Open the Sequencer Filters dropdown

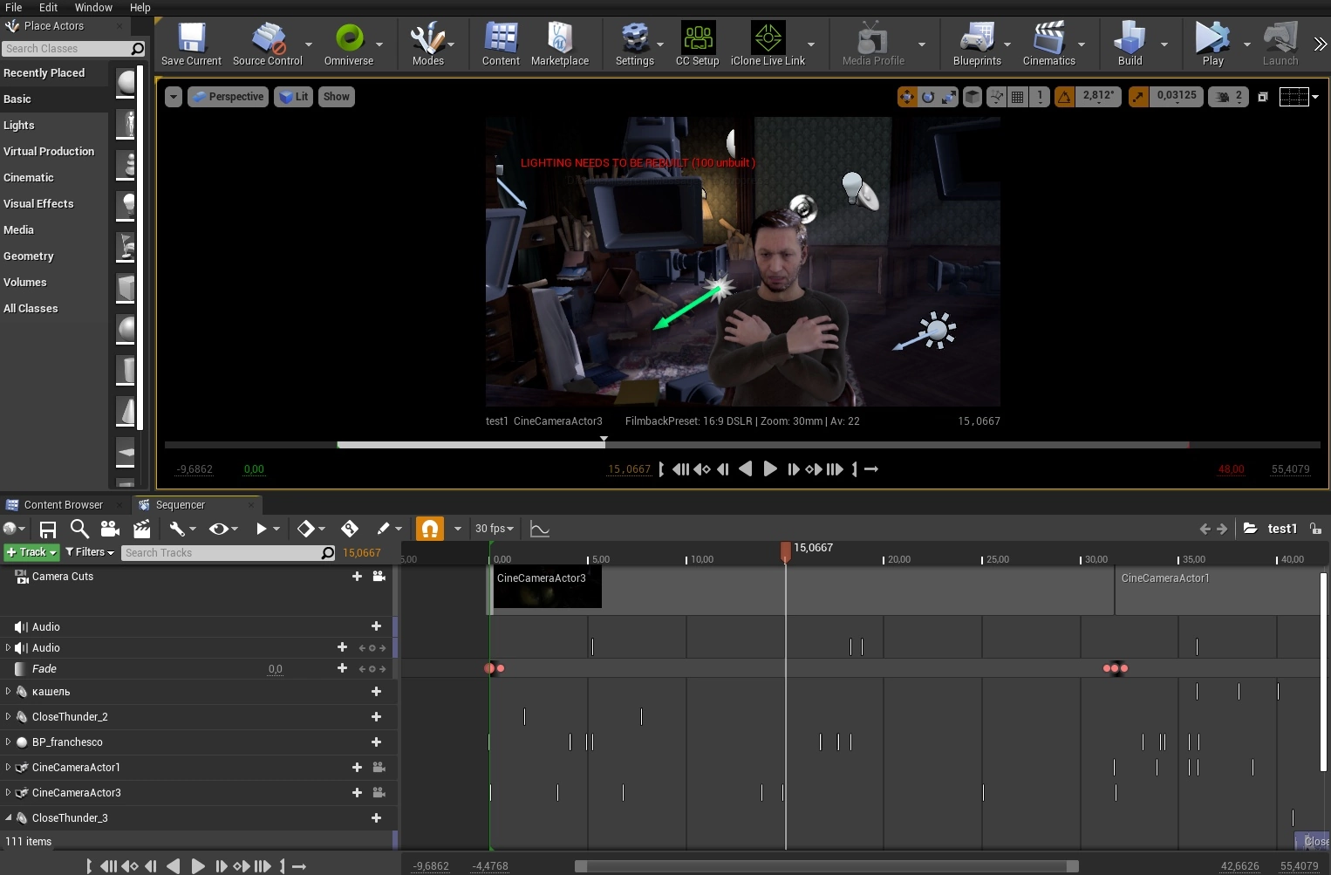90,552
